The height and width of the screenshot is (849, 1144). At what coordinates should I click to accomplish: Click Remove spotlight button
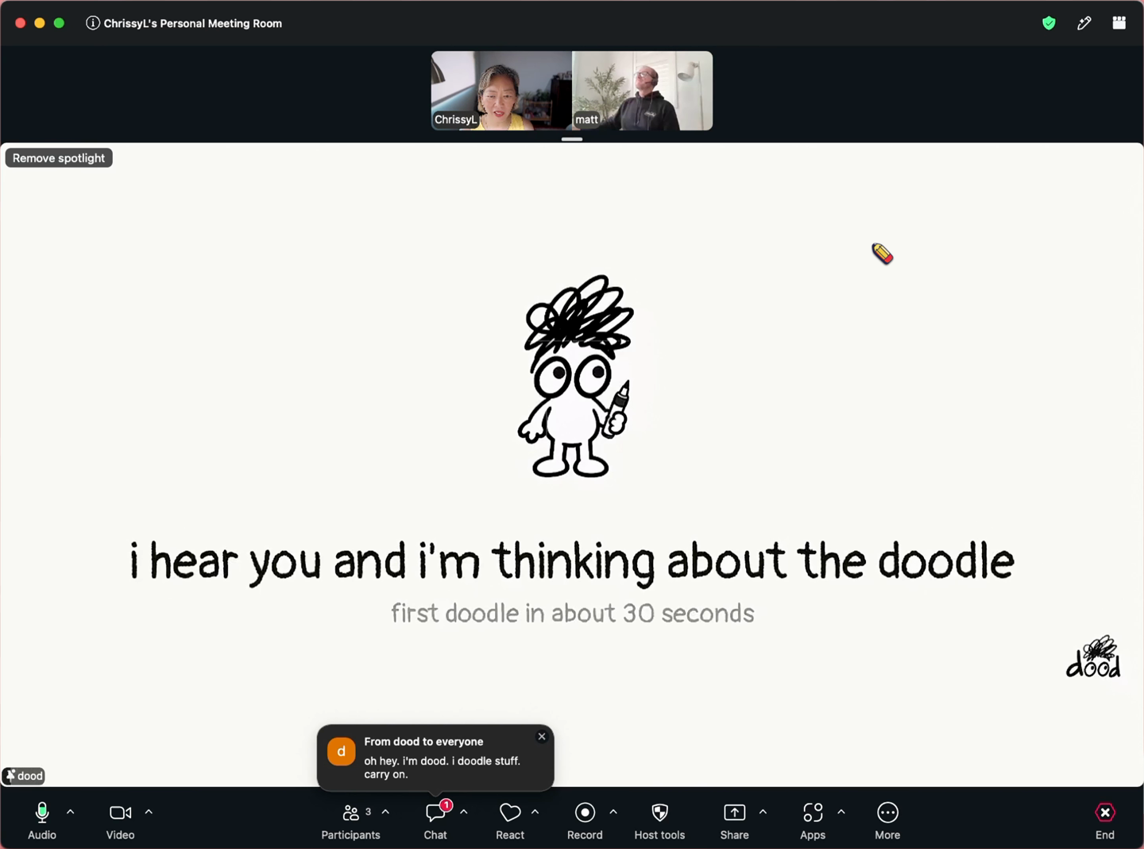click(x=59, y=158)
